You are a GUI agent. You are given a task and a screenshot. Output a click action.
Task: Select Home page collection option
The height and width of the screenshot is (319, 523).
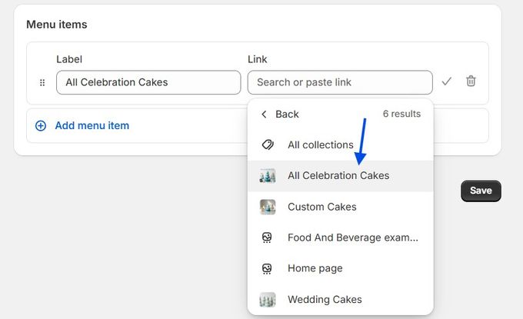click(x=341, y=269)
